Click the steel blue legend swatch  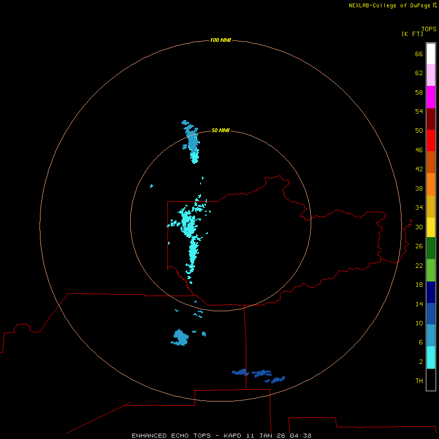(431, 336)
